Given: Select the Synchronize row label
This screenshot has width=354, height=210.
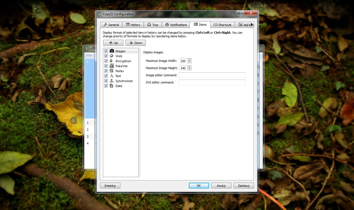Looking at the screenshot, I should [124, 81].
